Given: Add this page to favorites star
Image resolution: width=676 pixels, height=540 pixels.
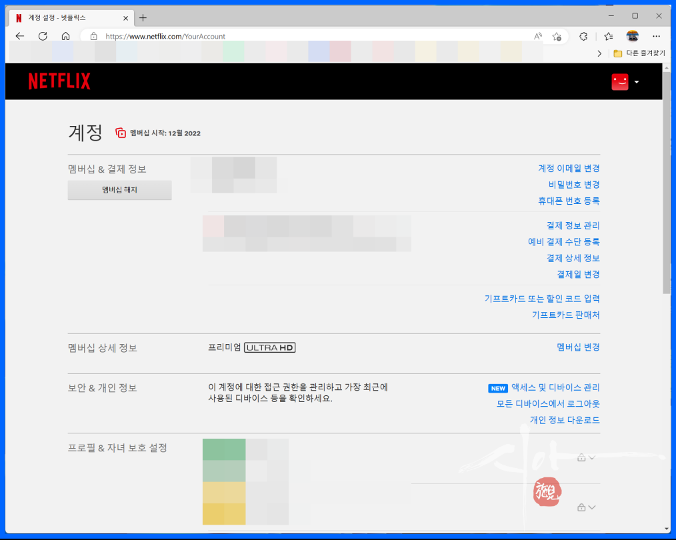Looking at the screenshot, I should pyautogui.click(x=557, y=37).
